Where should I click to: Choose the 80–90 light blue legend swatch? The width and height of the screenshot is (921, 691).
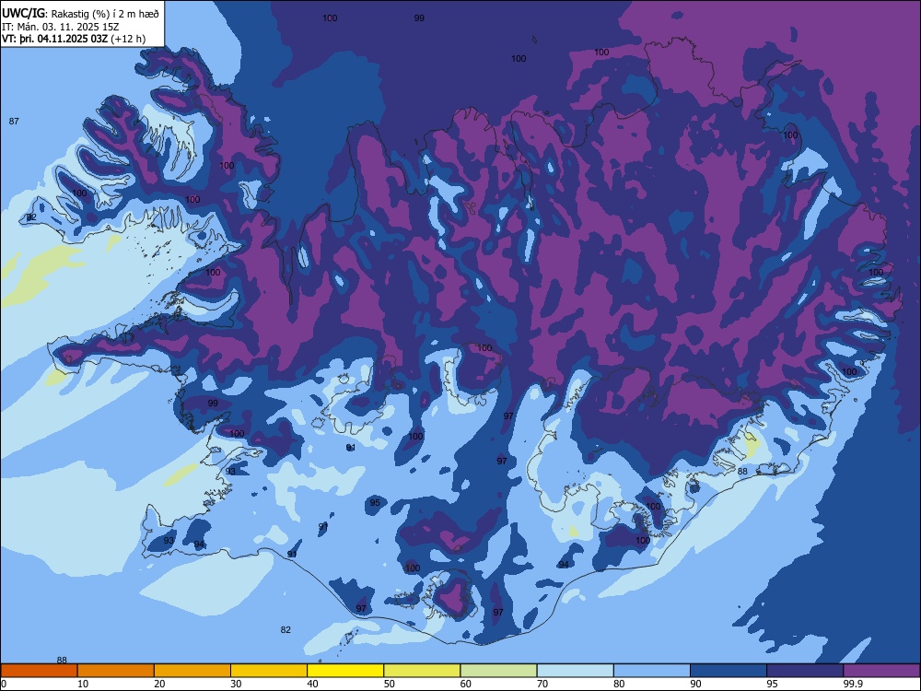(652, 671)
